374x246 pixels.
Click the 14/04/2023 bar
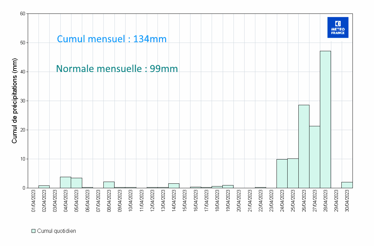(x=174, y=186)
